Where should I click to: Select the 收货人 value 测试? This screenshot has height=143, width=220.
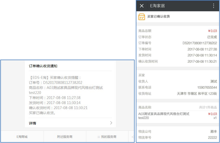click(x=214, y=81)
